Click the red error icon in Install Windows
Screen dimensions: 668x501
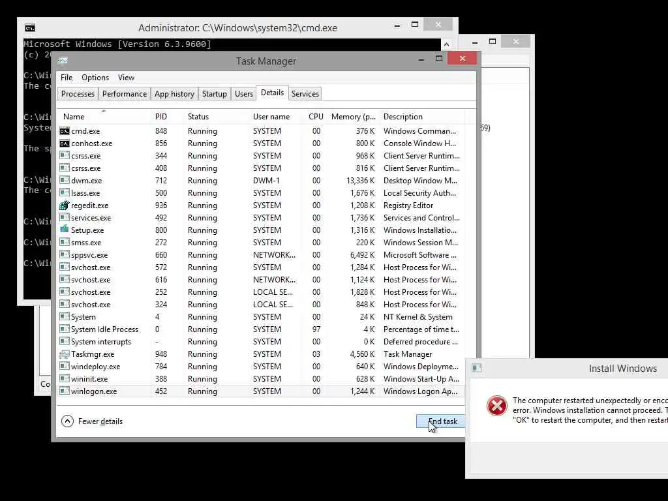[x=496, y=405]
